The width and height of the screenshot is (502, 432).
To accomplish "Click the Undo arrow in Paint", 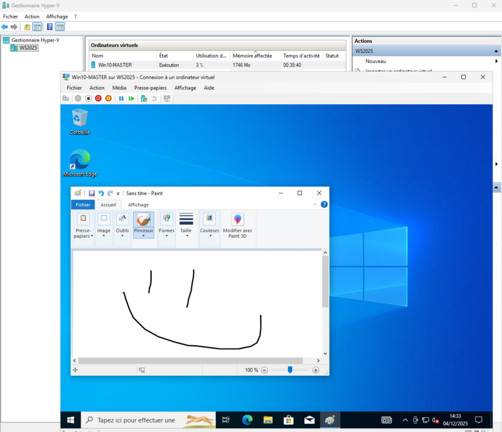I will (101, 193).
